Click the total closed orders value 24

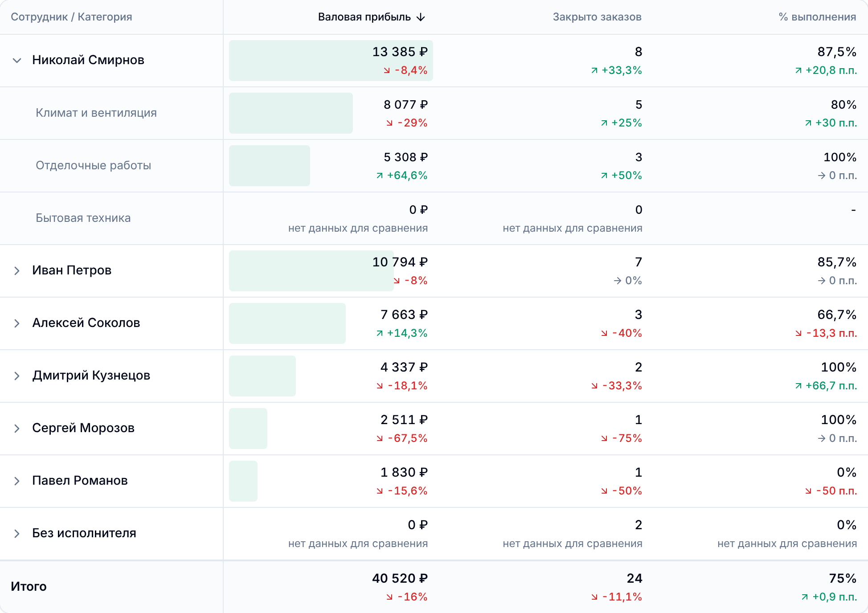tap(635, 579)
